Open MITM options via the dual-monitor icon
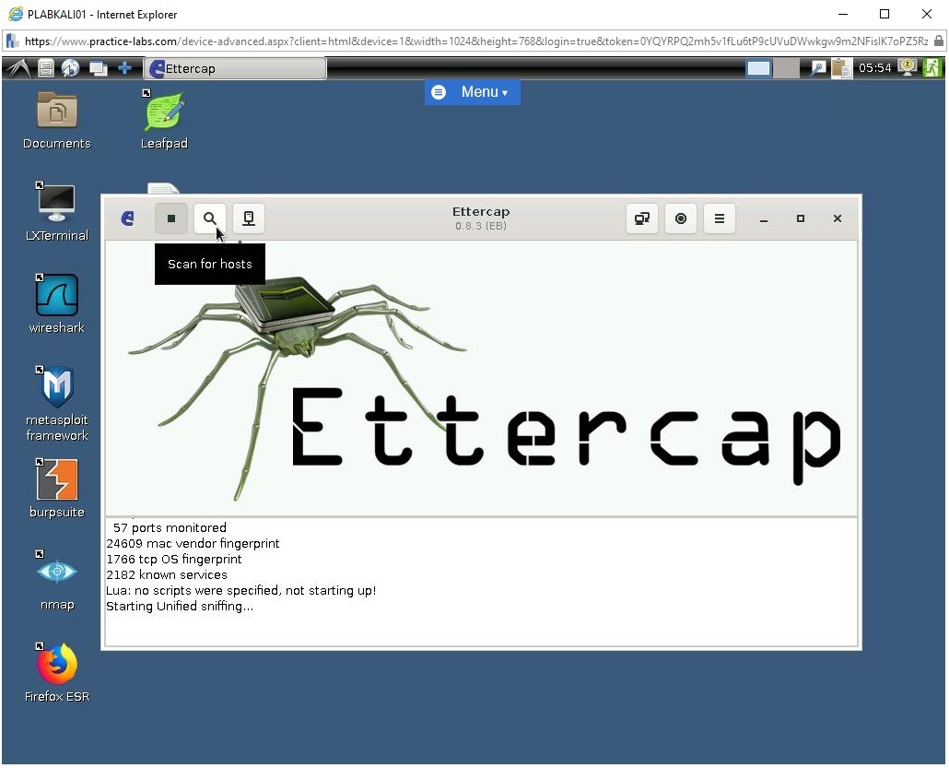This screenshot has width=949, height=768. [642, 219]
